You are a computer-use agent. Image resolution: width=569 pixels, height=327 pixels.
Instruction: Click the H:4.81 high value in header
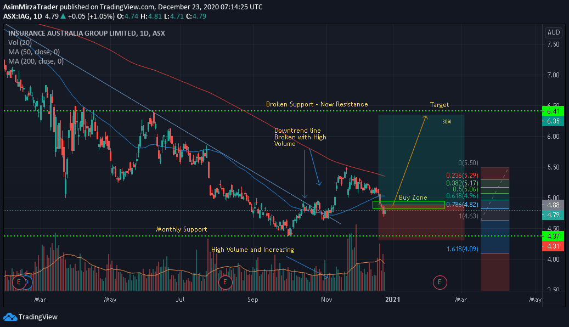(x=150, y=16)
